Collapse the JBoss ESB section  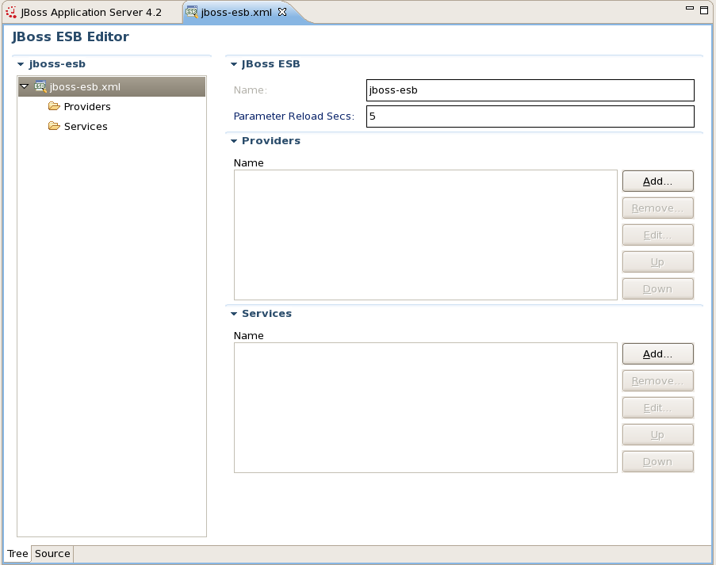click(233, 63)
